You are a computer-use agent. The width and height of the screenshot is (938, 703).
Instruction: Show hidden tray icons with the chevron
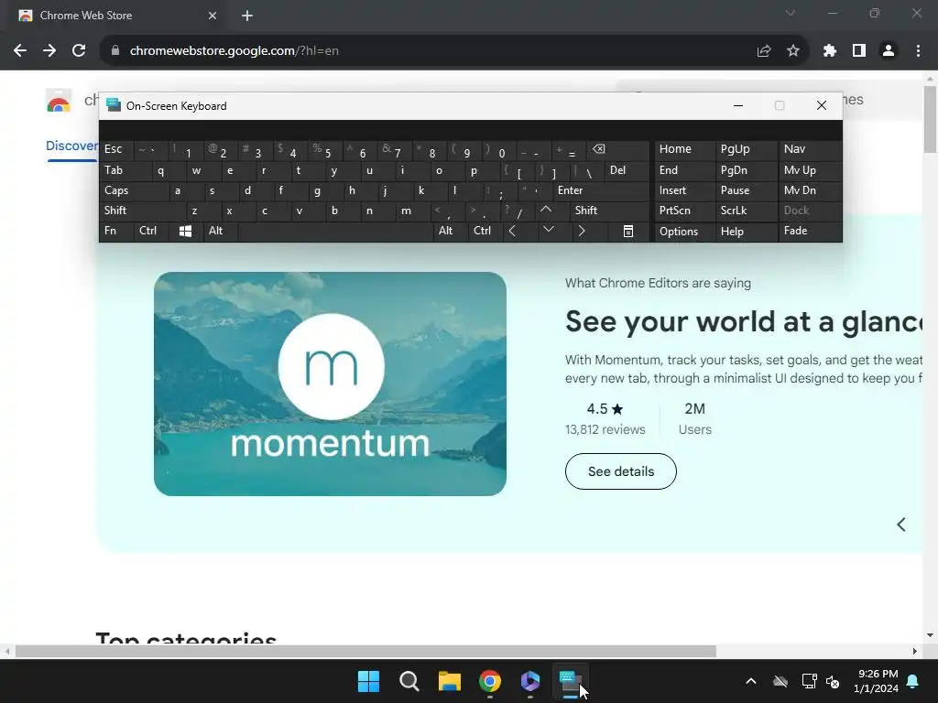tap(751, 681)
